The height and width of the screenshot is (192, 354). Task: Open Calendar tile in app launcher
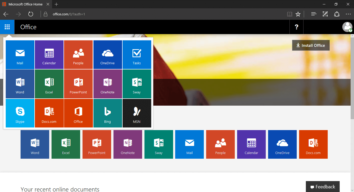pos(49,55)
